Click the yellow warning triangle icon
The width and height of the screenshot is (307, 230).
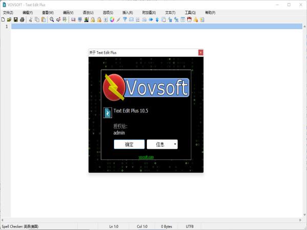(195, 19)
